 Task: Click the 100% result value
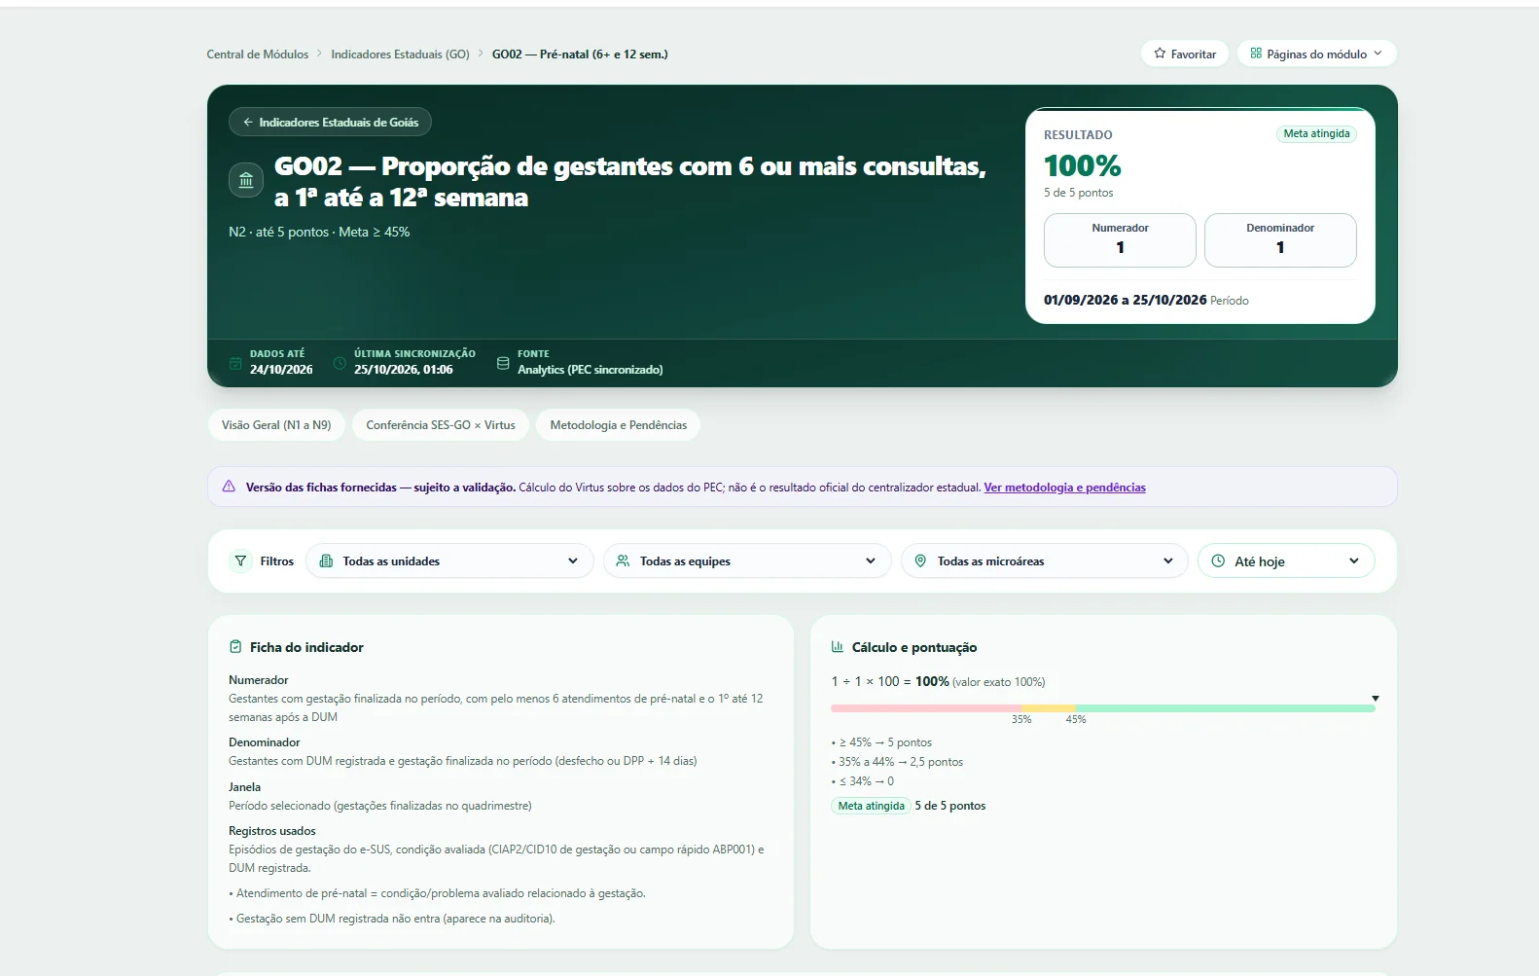[x=1082, y=165]
